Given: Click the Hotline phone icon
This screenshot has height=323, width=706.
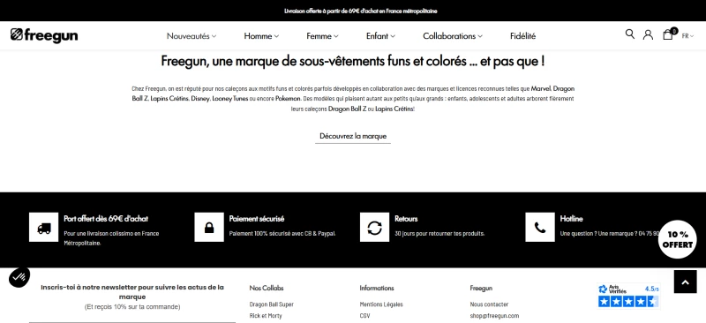Looking at the screenshot, I should 540,227.
